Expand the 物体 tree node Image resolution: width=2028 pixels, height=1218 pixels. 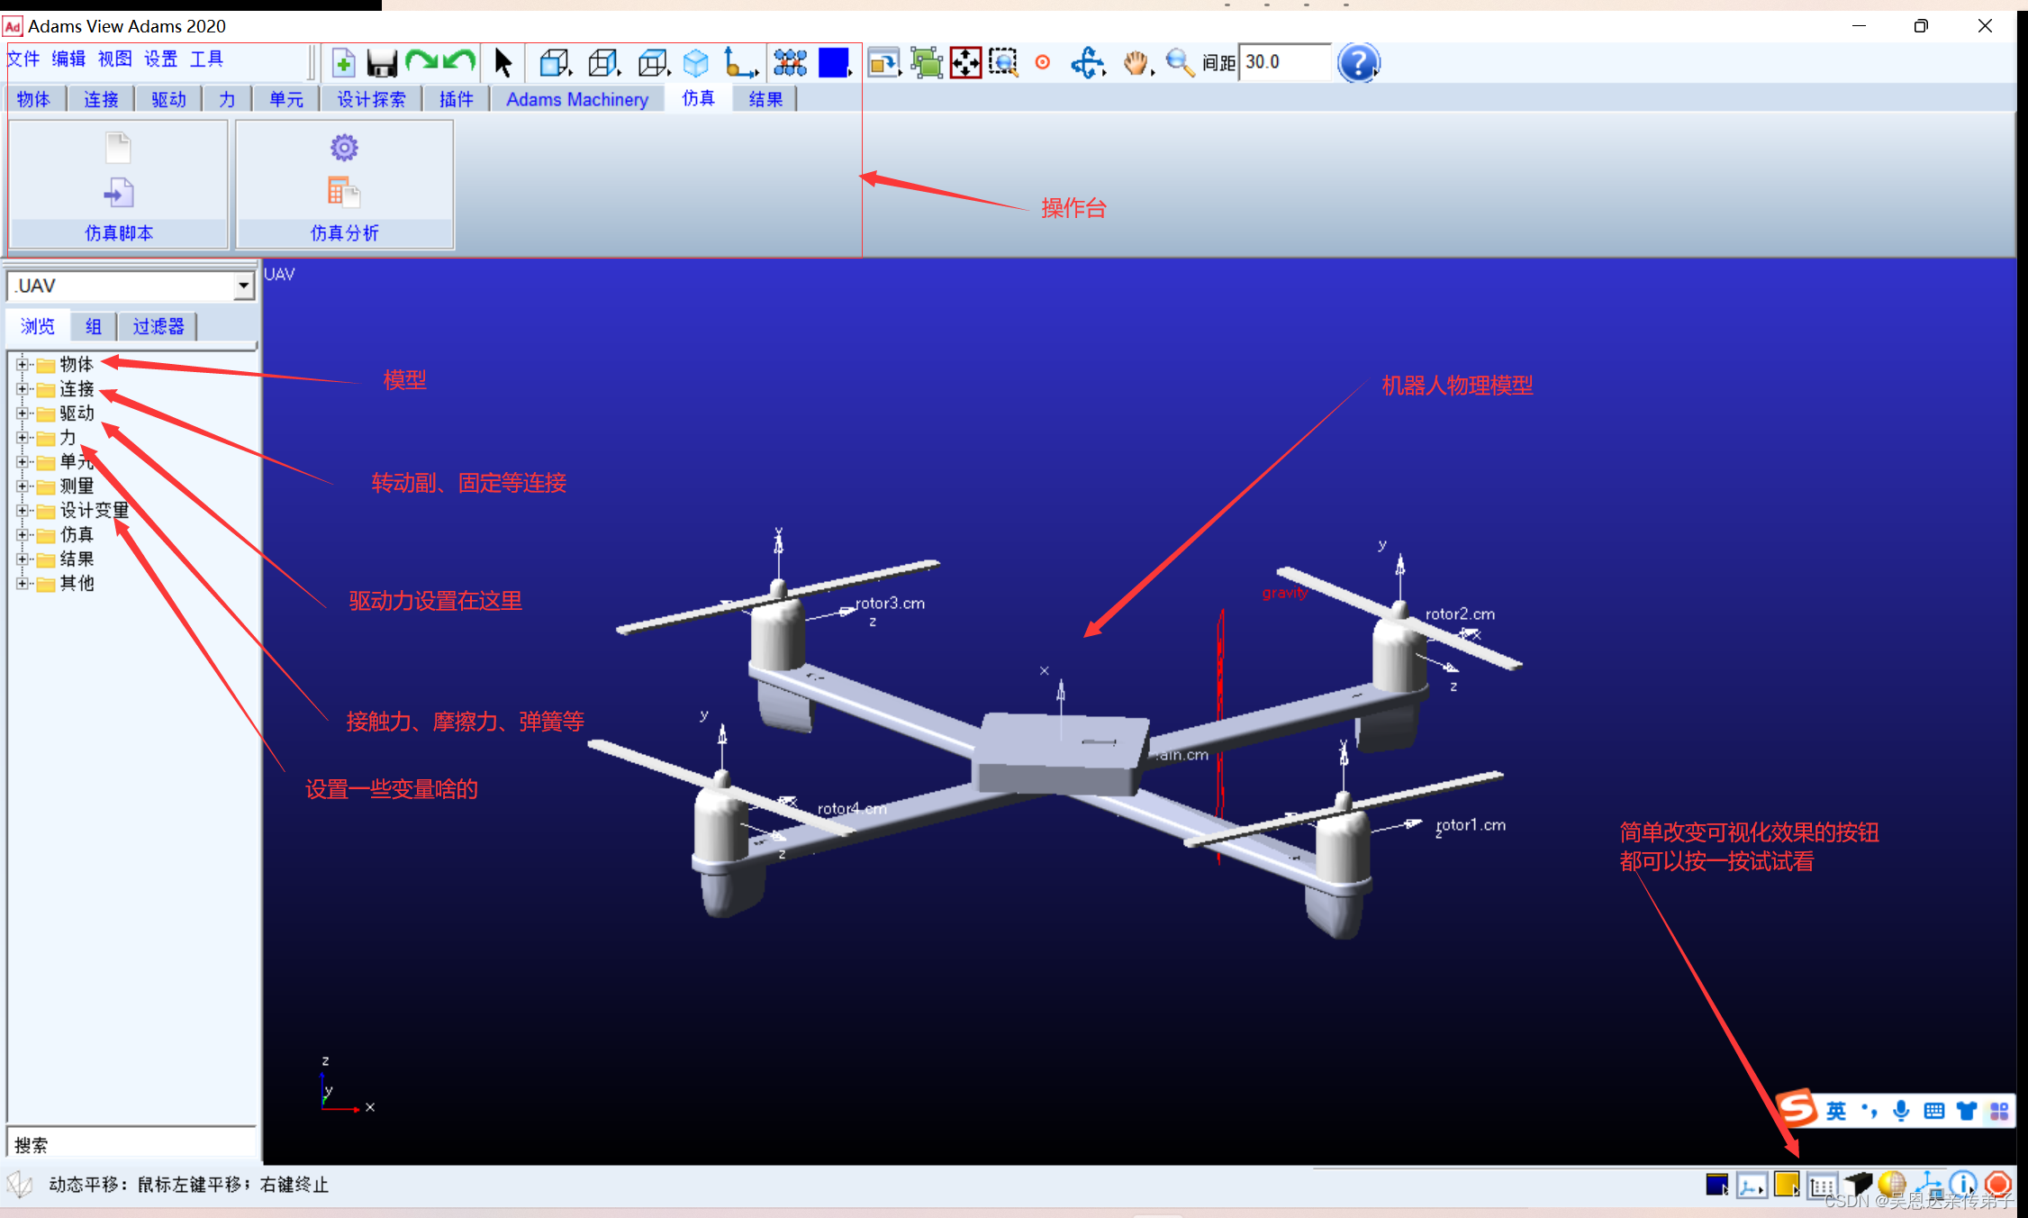(23, 365)
